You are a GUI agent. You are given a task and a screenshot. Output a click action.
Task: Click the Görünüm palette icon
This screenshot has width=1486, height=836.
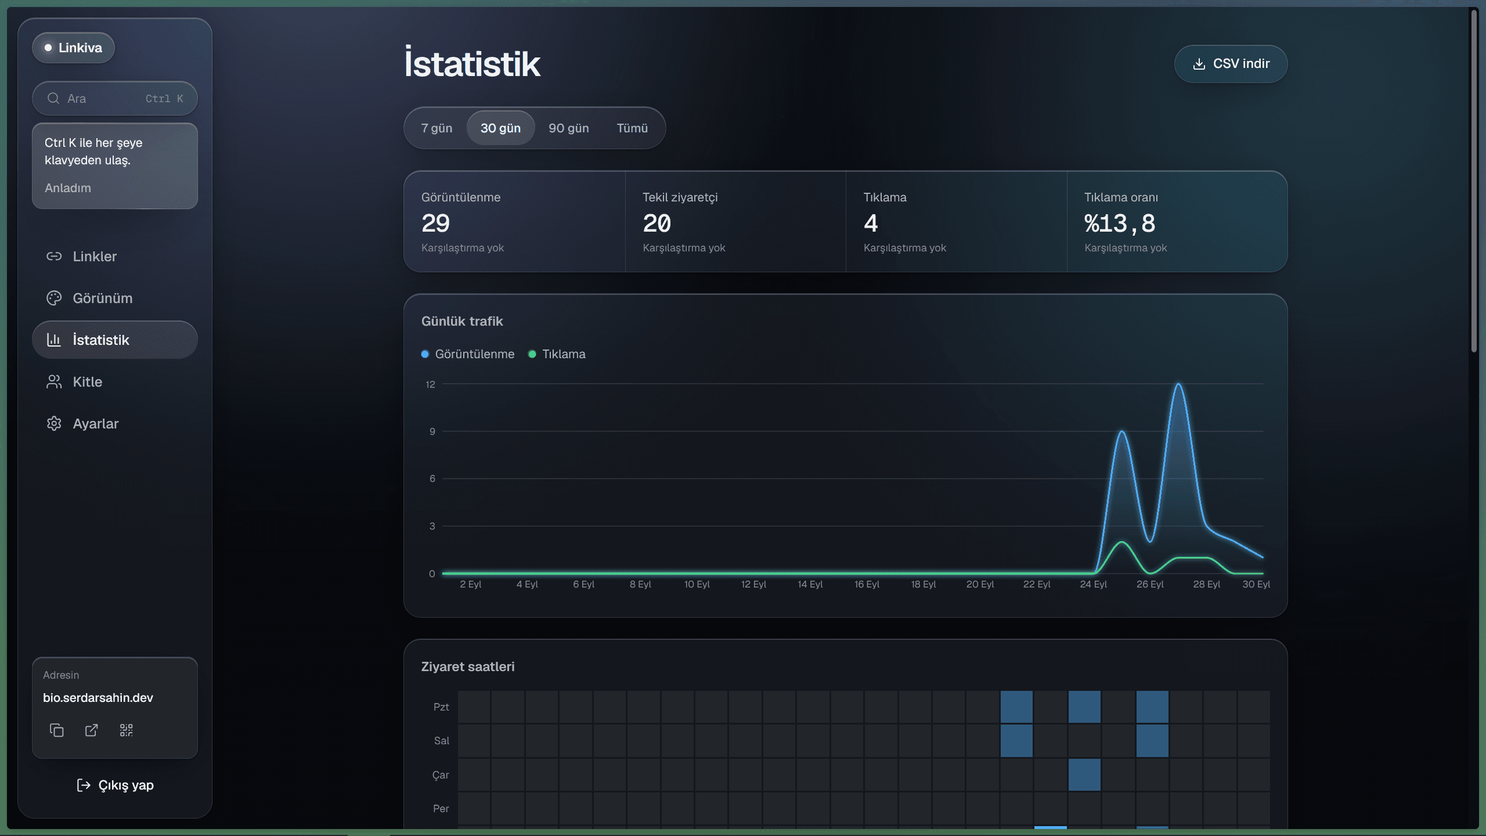[x=54, y=298]
